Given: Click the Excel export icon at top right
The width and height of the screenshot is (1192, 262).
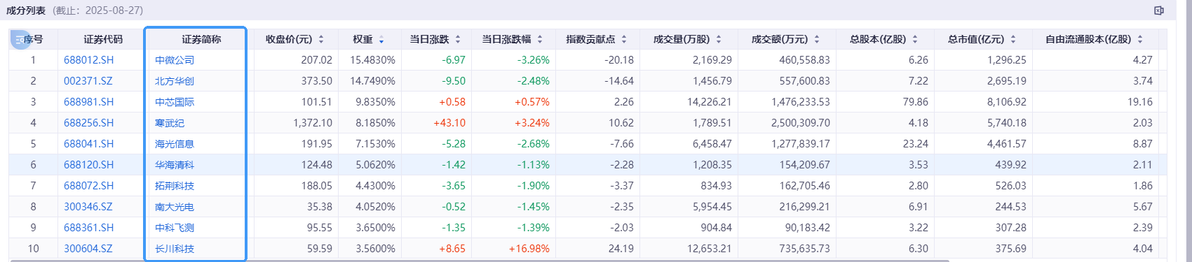Looking at the screenshot, I should 1159,10.
